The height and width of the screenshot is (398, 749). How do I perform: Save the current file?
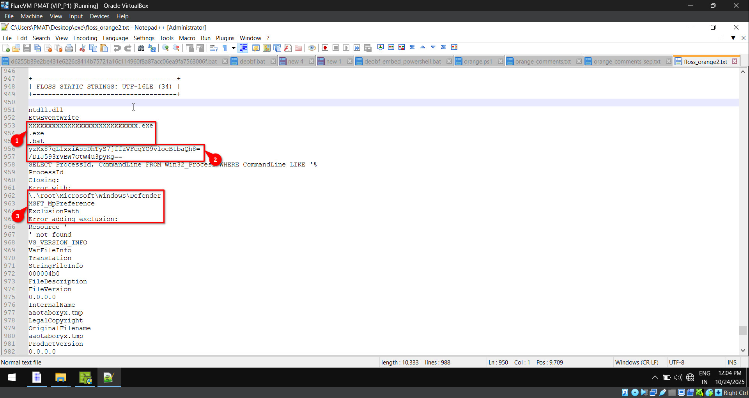coord(27,47)
